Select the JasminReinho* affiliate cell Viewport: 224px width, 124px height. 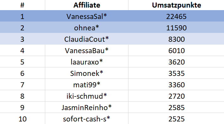[x=86, y=108]
